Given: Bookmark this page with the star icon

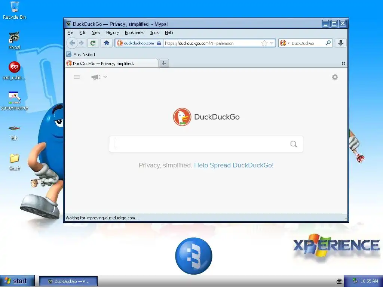Looking at the screenshot, I should pos(264,43).
